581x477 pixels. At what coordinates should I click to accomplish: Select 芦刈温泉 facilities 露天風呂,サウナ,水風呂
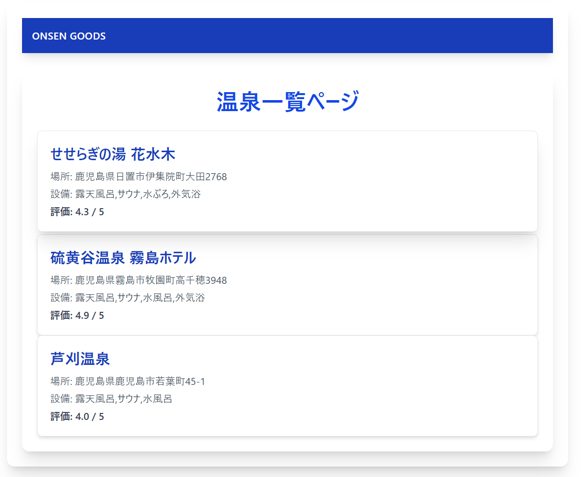pos(124,399)
